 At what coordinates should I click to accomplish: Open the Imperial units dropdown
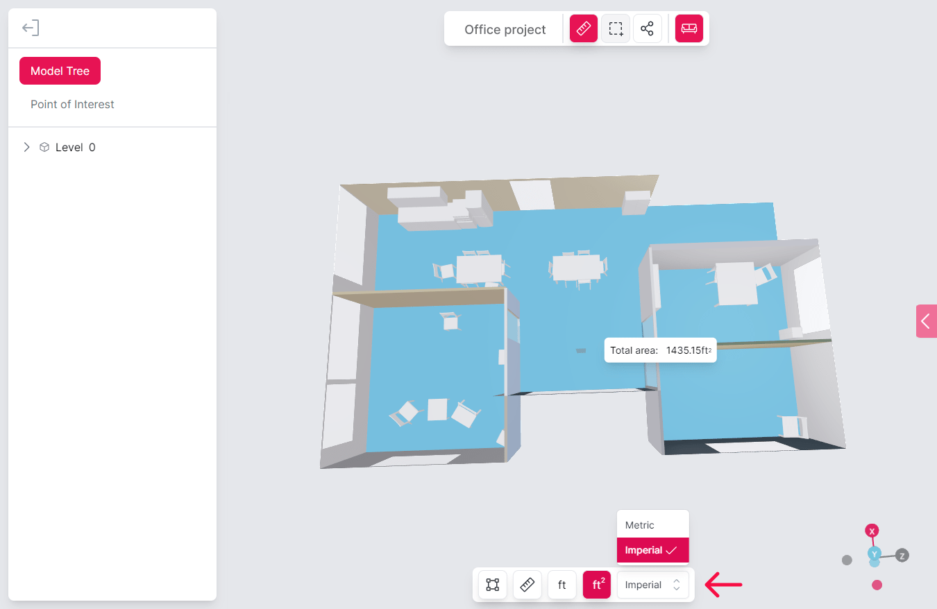tap(652, 585)
